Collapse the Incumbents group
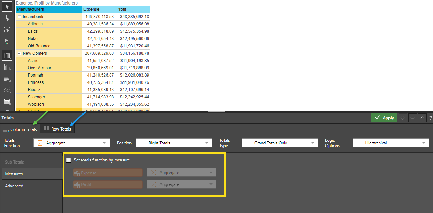The width and height of the screenshot is (433, 213). point(19,17)
